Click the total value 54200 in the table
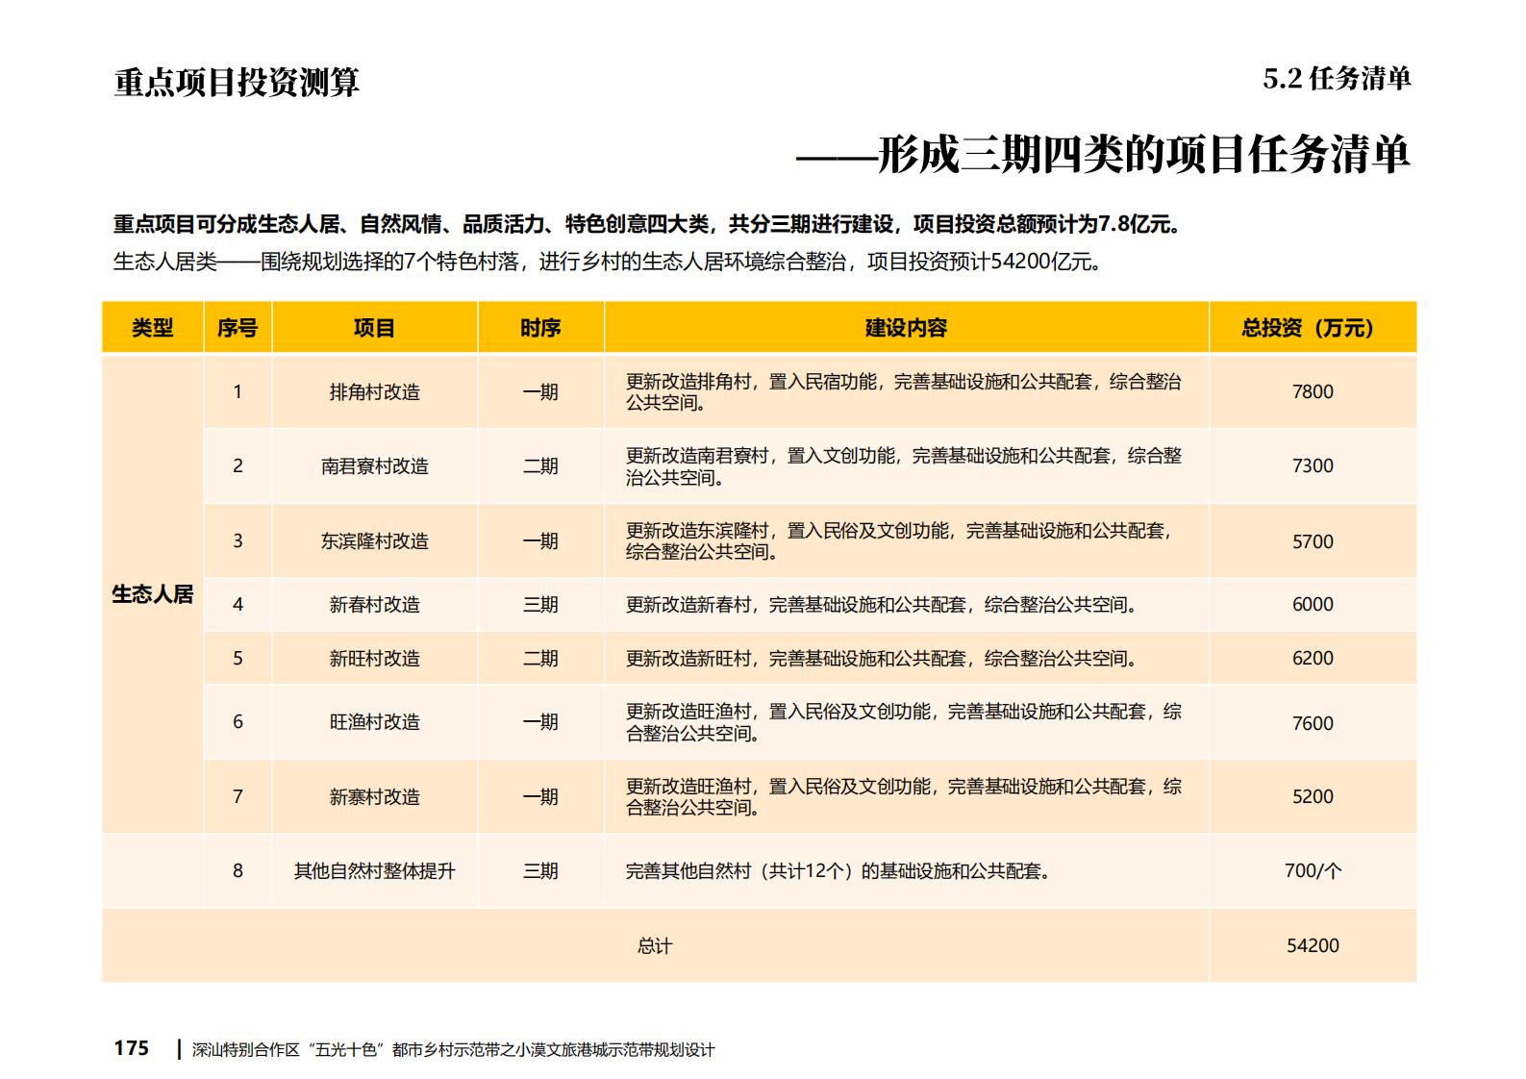 (x=1313, y=946)
